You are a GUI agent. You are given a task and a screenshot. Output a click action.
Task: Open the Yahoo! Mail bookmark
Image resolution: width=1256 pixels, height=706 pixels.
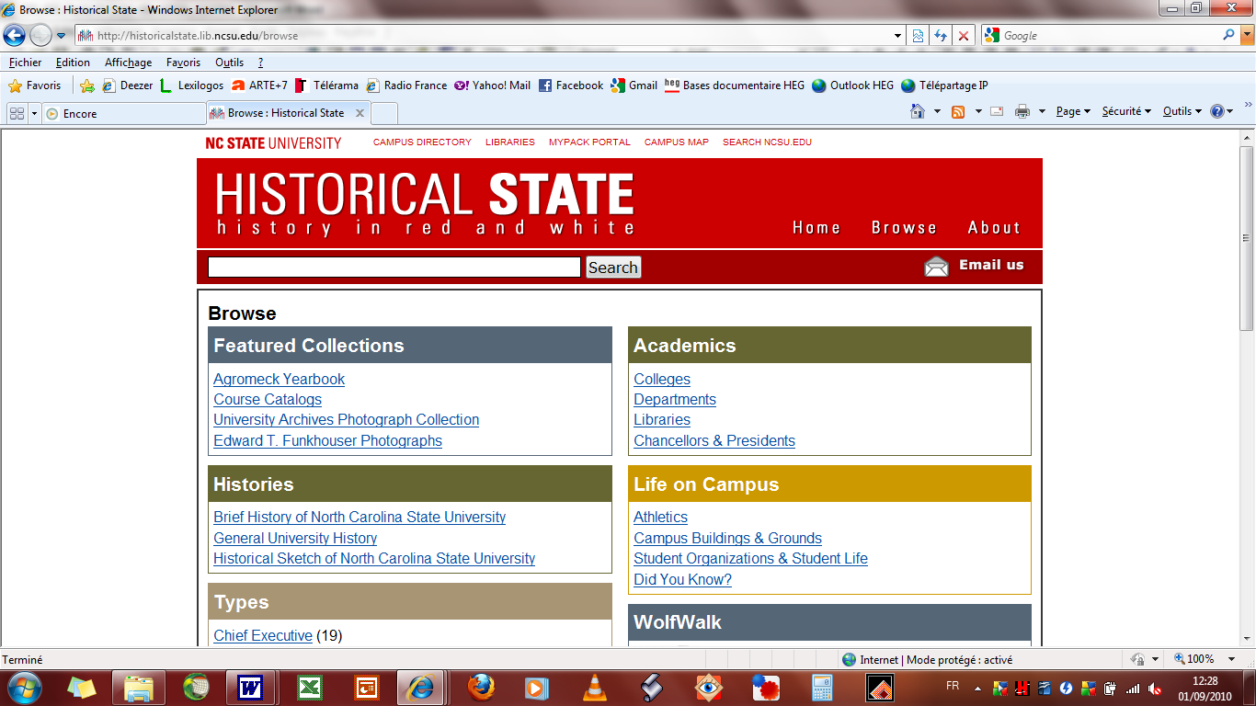tap(492, 85)
